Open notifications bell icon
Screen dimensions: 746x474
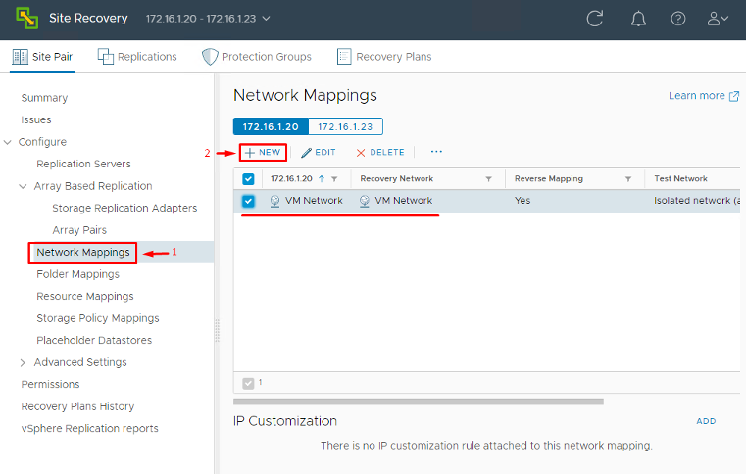[x=638, y=19]
